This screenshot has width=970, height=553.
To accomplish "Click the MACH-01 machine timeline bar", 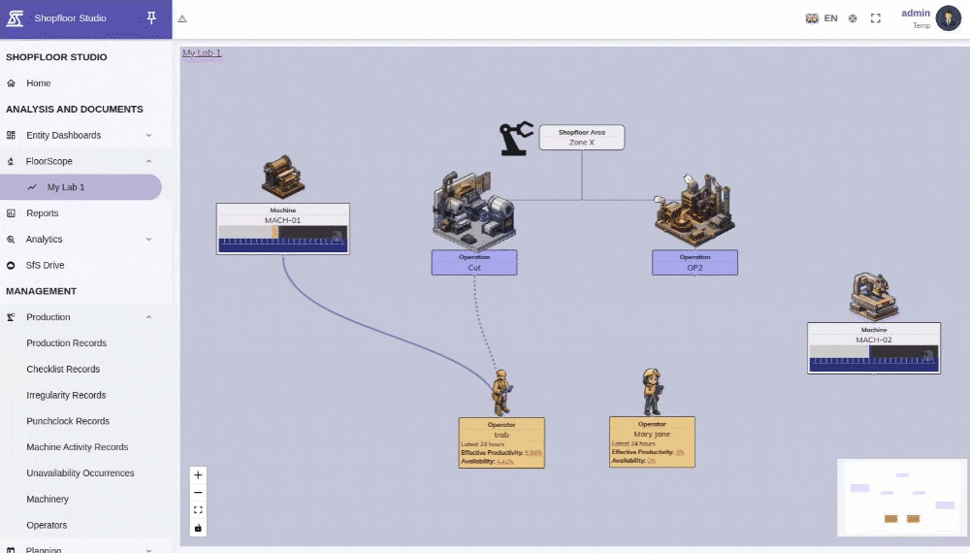I will pyautogui.click(x=282, y=239).
